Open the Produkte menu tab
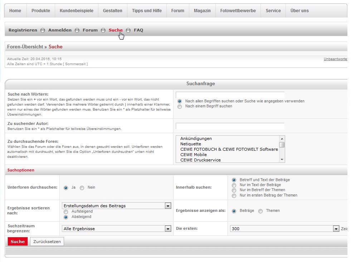This screenshot has height=262, width=351. [x=41, y=11]
